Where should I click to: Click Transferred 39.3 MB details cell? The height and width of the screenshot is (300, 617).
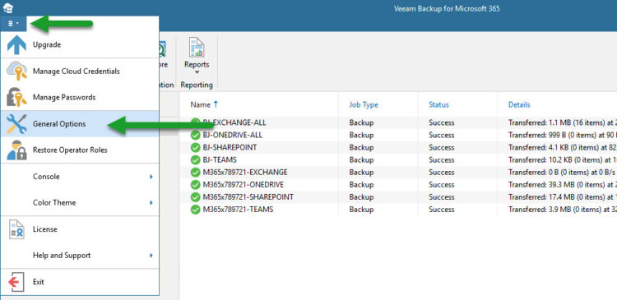pos(563,185)
